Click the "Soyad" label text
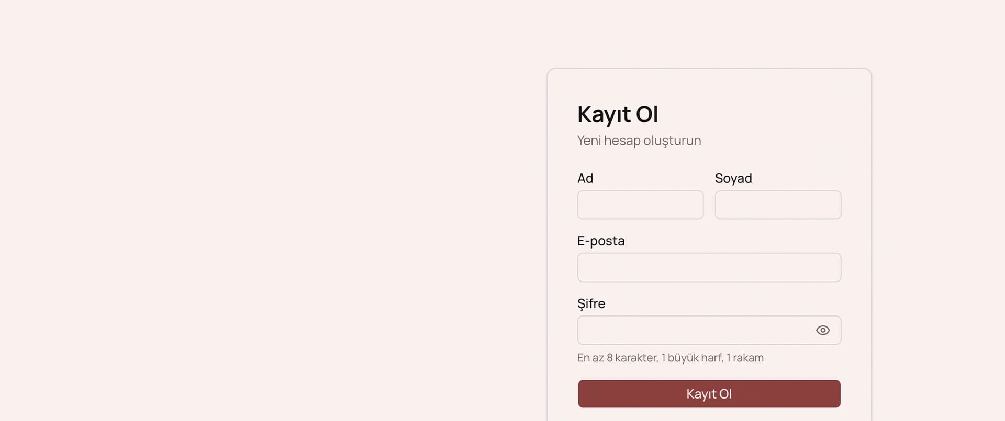Screen dimensions: 1005x421 pyautogui.click(x=733, y=178)
